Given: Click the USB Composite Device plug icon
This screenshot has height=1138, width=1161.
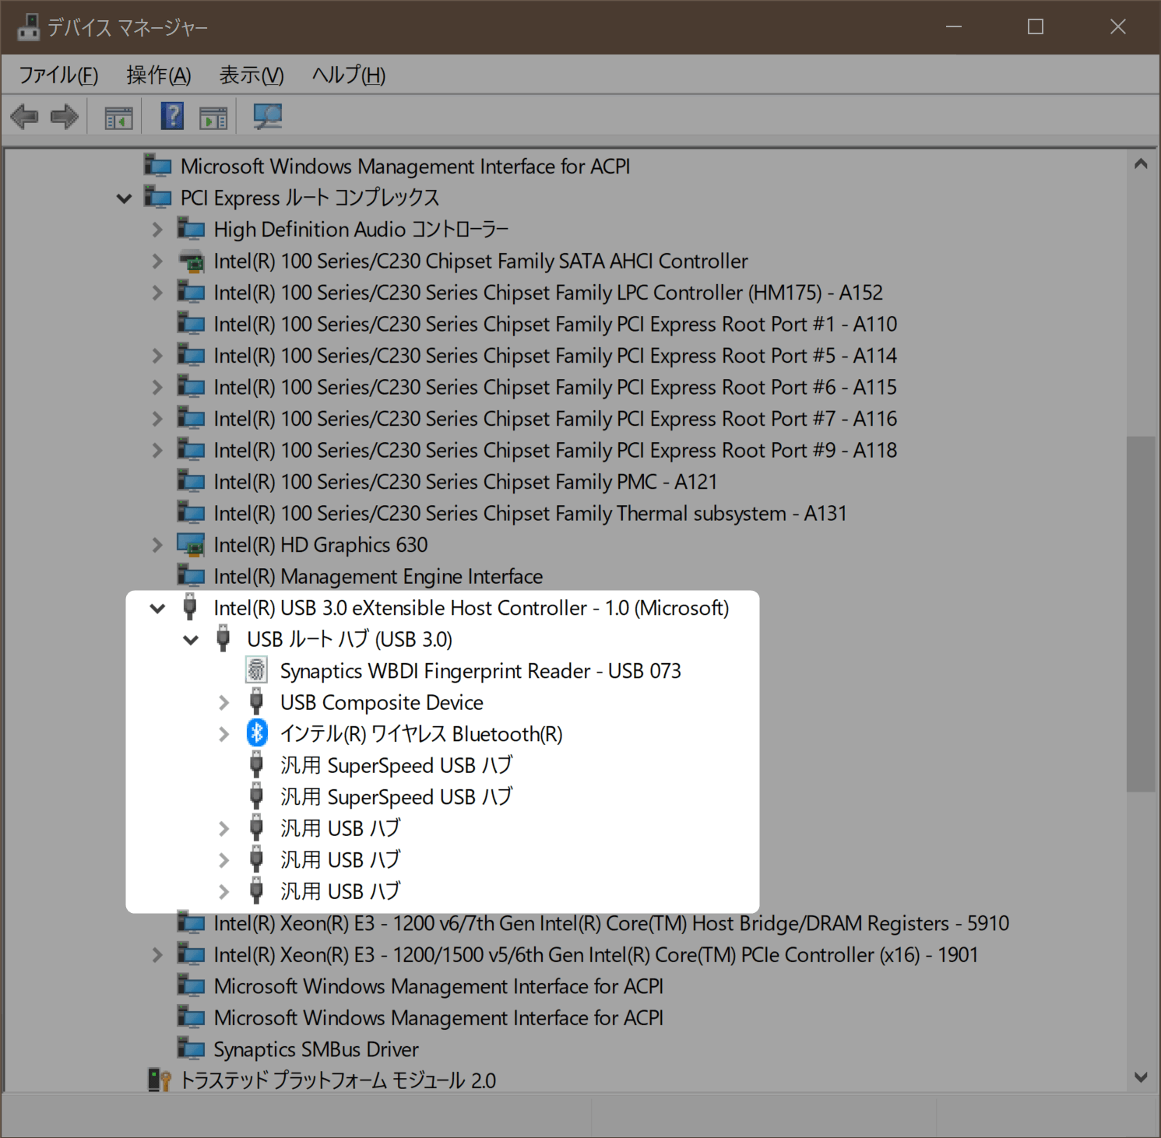Looking at the screenshot, I should coord(256,701).
